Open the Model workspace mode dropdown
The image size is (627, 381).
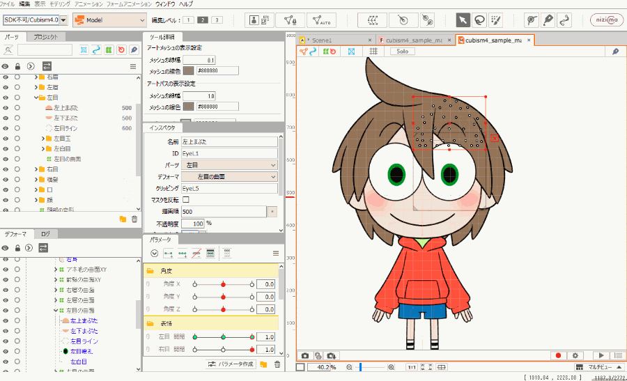coord(110,20)
